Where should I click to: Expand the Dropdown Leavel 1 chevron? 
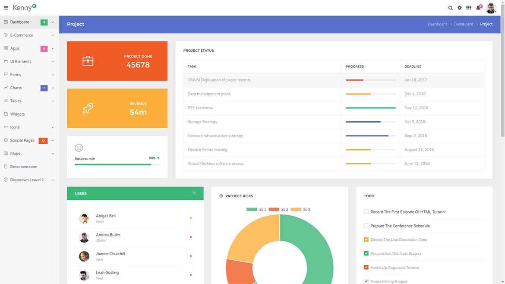coord(53,180)
